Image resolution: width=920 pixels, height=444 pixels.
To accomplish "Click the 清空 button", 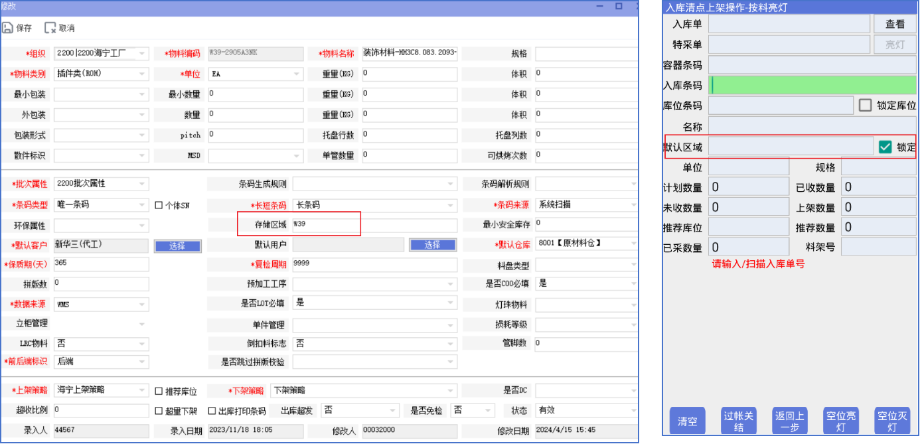I will [x=687, y=421].
